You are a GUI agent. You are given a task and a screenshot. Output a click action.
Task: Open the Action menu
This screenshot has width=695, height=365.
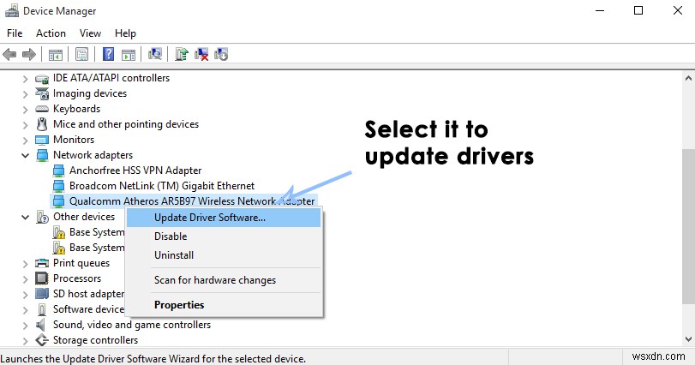(x=51, y=33)
